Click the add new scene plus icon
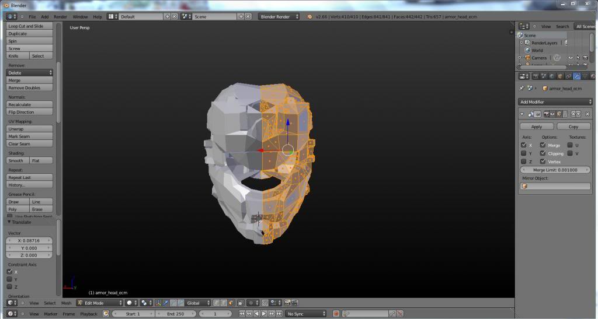This screenshot has height=319, width=598. [240, 16]
